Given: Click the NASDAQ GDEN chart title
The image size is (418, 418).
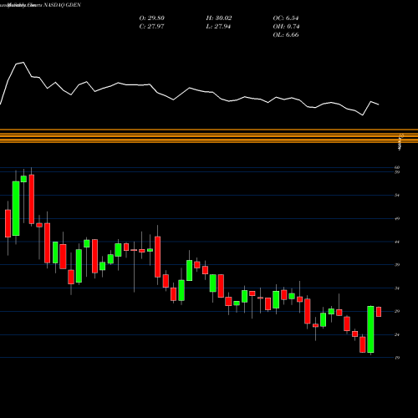Looking at the screenshot, I should (x=61, y=5).
